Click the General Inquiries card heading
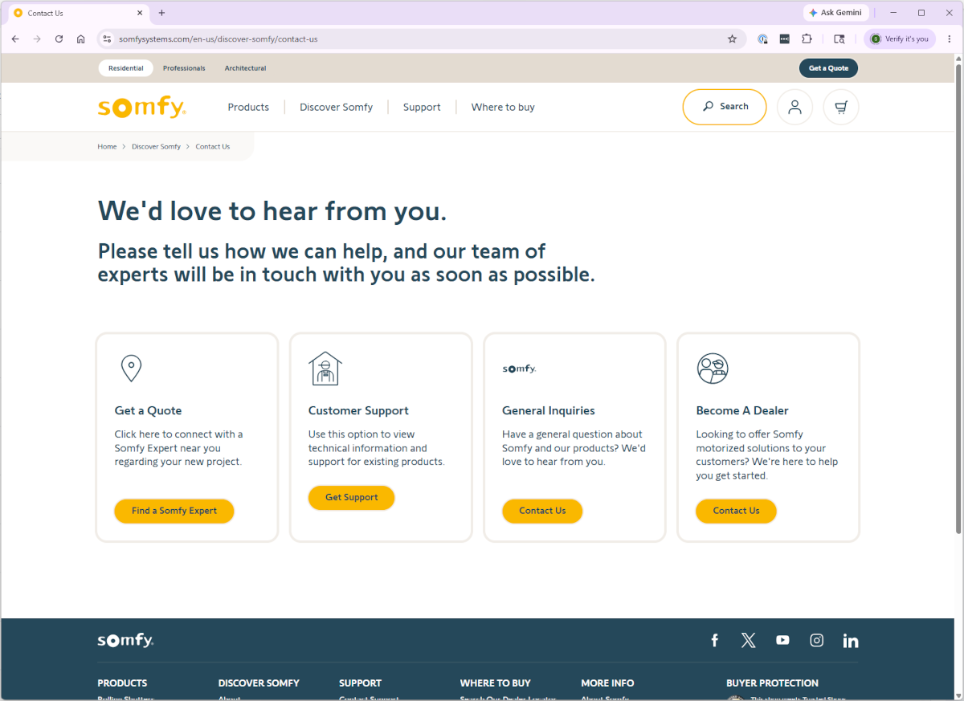The width and height of the screenshot is (964, 701). 549,410
